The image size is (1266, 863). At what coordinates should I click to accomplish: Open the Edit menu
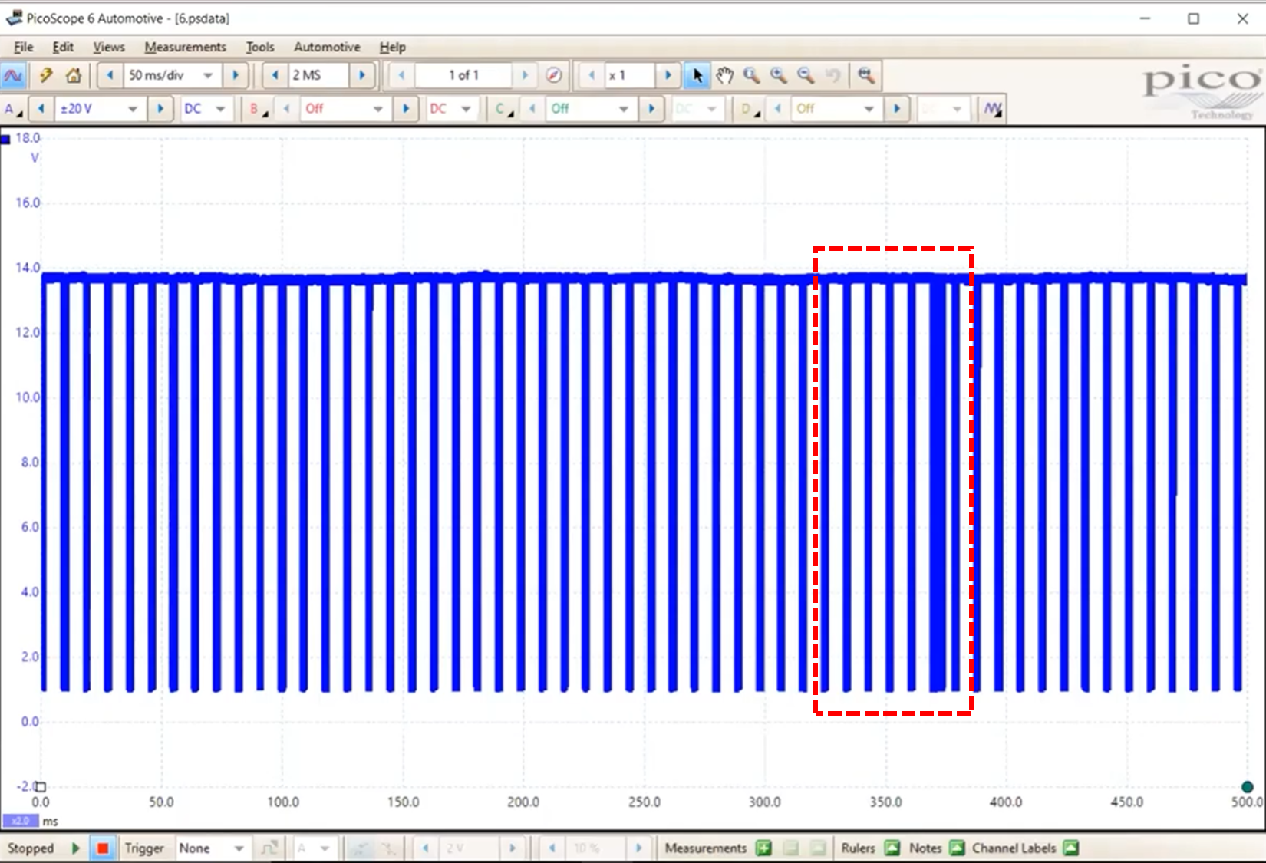(63, 47)
